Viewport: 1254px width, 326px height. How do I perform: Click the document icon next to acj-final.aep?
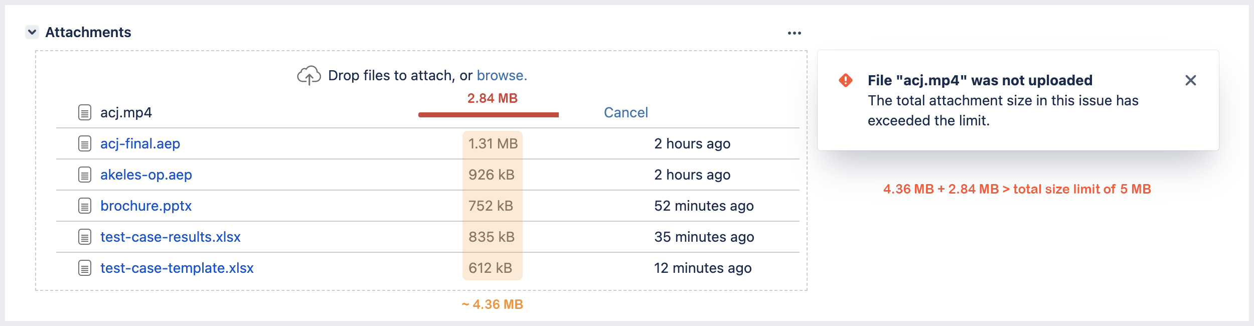[x=84, y=143]
